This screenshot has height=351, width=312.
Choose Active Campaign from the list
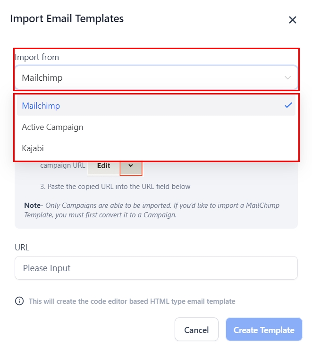coord(52,127)
